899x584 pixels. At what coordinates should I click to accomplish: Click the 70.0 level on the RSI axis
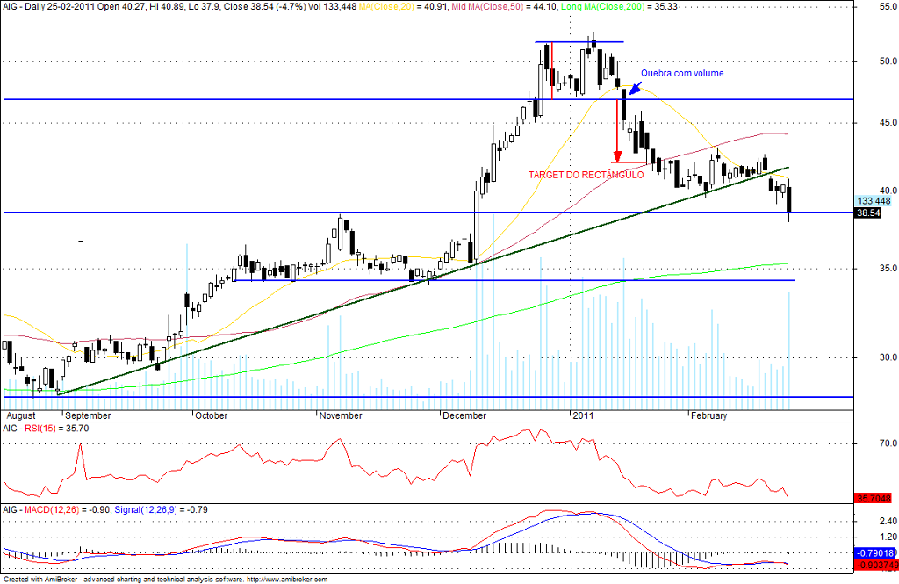[x=888, y=443]
